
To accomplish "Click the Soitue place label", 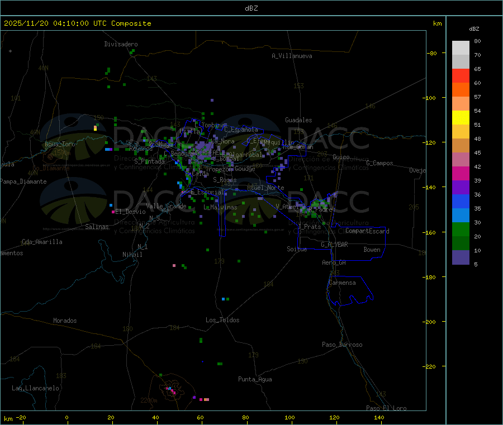I will point(297,249).
